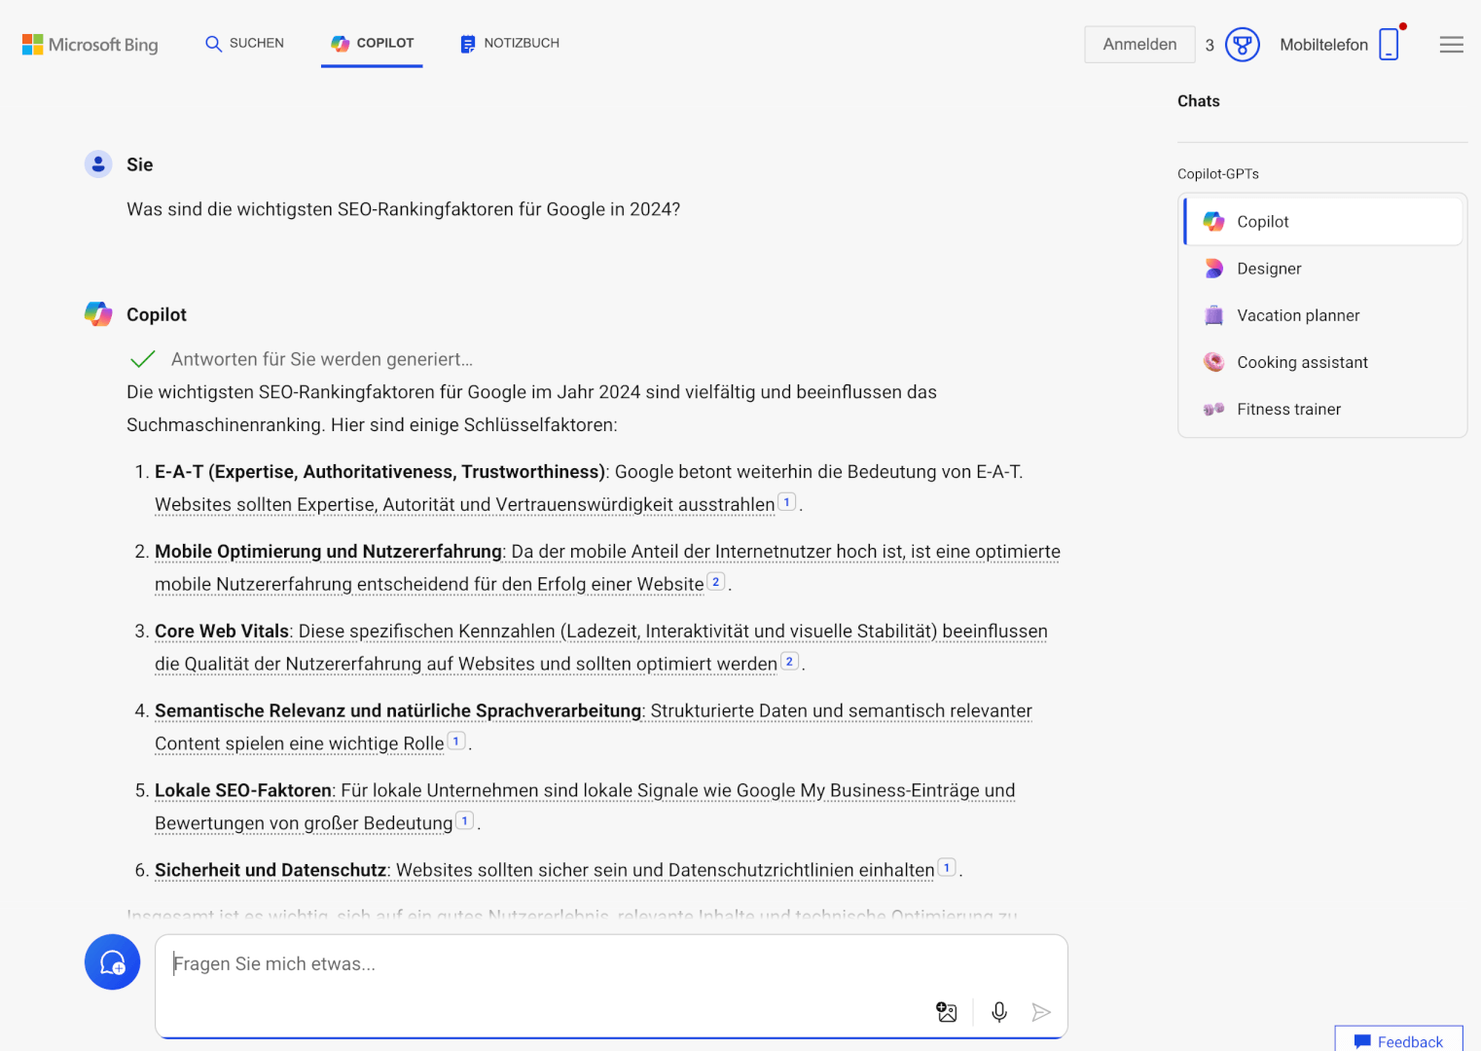This screenshot has width=1481, height=1051.
Task: Click the Microsoft Bing logo
Action: 90,45
